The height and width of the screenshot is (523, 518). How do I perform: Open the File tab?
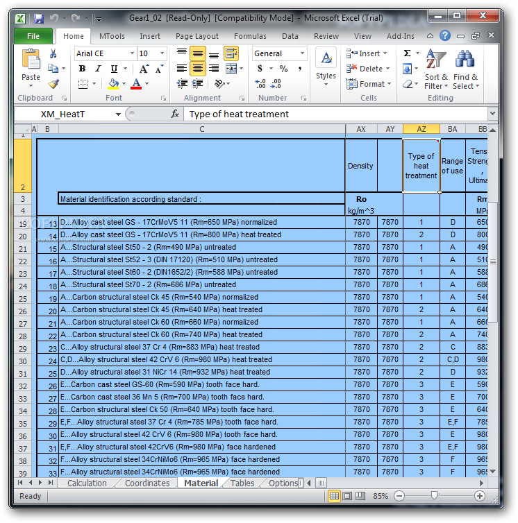click(x=33, y=36)
